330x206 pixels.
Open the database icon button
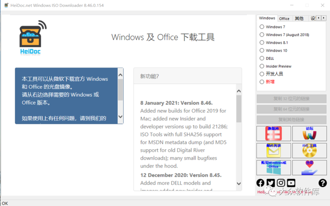(x=274, y=134)
